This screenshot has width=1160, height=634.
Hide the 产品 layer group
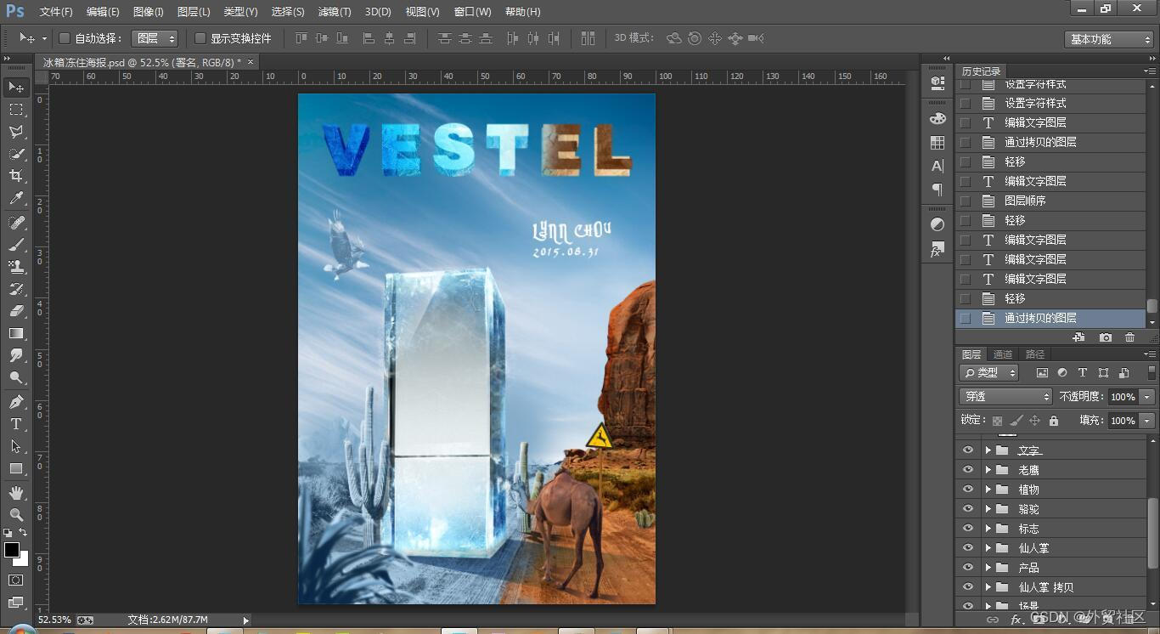tap(967, 567)
